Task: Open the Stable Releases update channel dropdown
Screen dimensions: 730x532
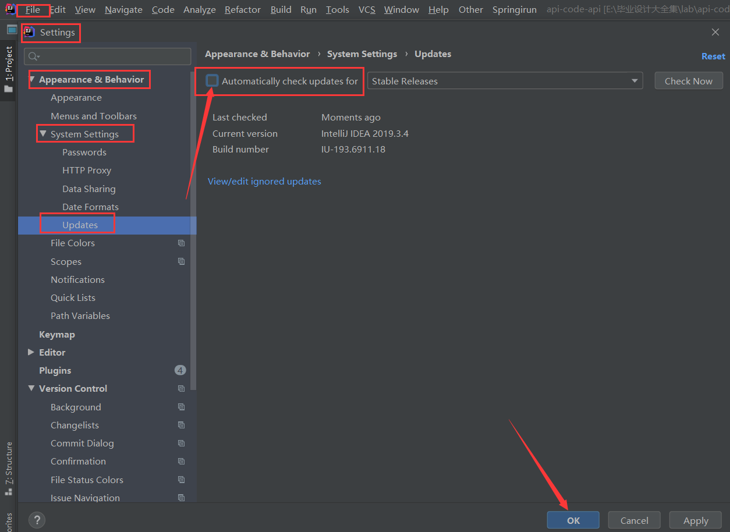Action: [x=505, y=81]
